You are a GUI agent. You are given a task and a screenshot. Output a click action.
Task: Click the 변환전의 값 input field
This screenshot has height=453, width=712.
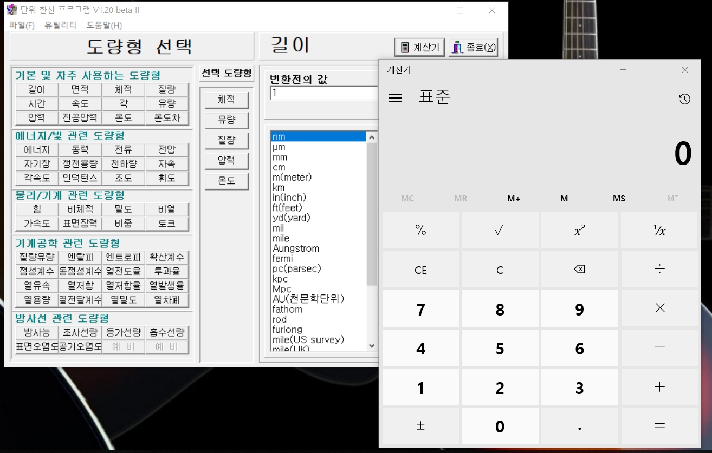(x=324, y=93)
